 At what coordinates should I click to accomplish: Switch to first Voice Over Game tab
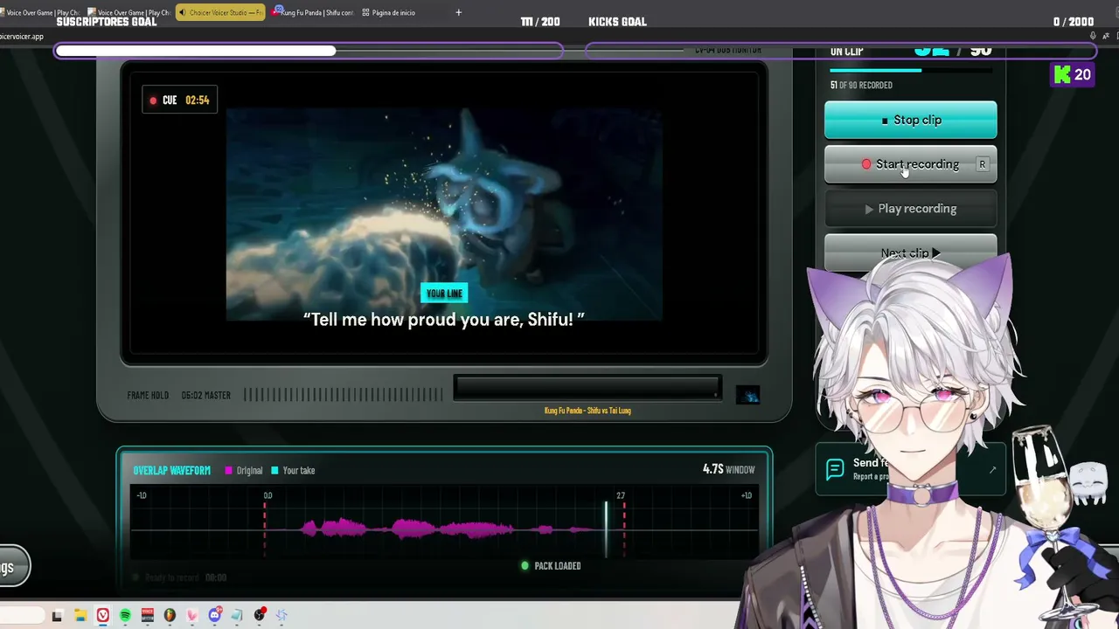pos(42,12)
